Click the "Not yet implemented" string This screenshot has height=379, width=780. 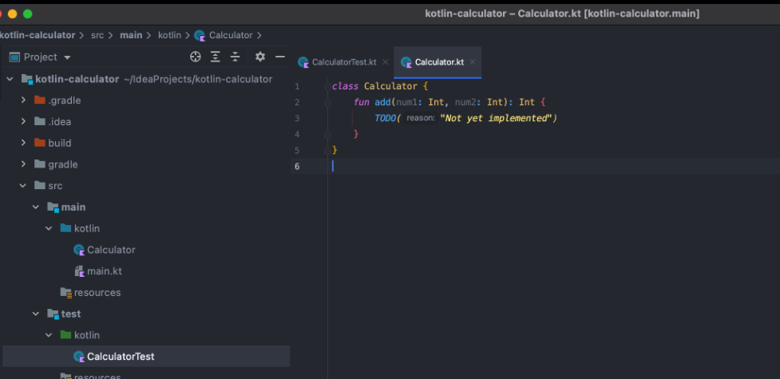496,118
